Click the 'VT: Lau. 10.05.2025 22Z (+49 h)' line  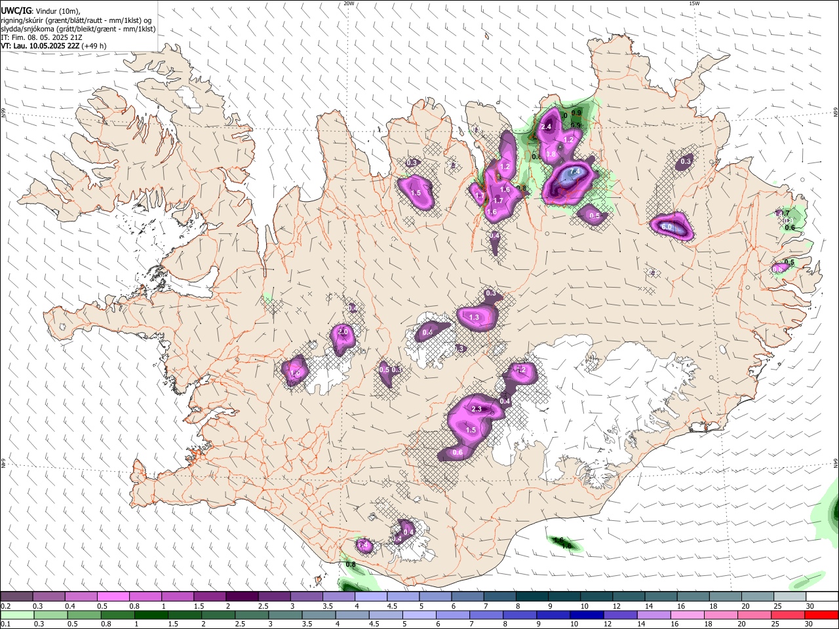pyautogui.click(x=53, y=46)
